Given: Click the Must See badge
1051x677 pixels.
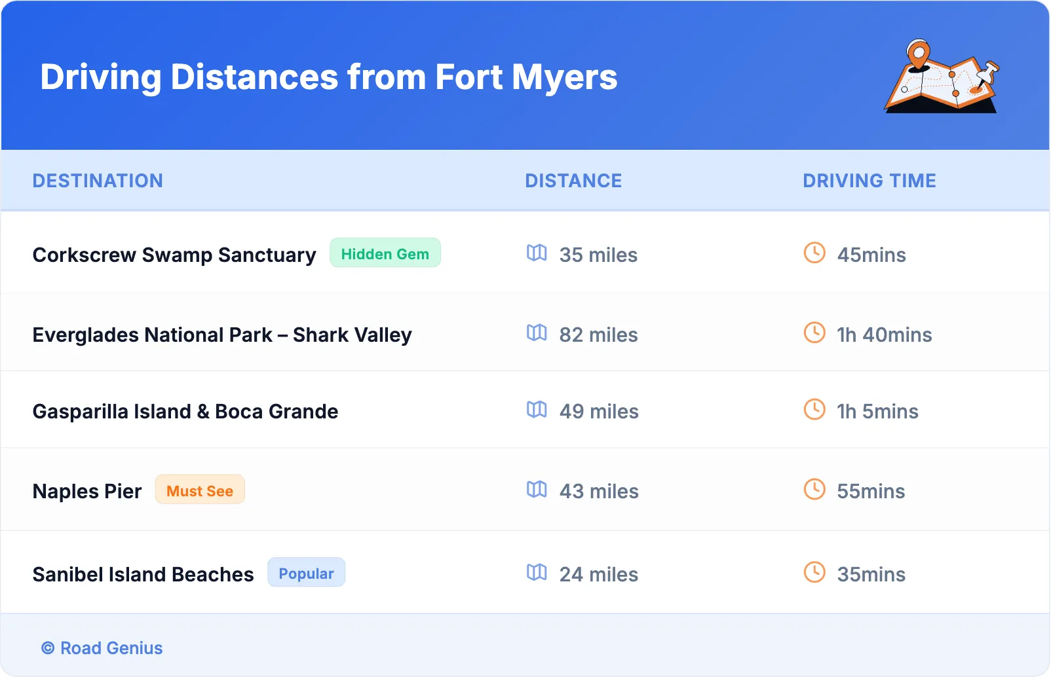Looking at the screenshot, I should (200, 490).
